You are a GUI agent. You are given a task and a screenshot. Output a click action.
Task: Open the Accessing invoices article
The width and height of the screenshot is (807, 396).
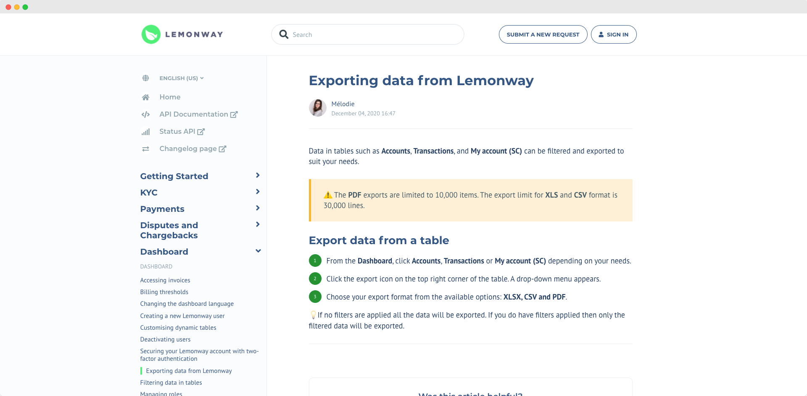point(165,280)
